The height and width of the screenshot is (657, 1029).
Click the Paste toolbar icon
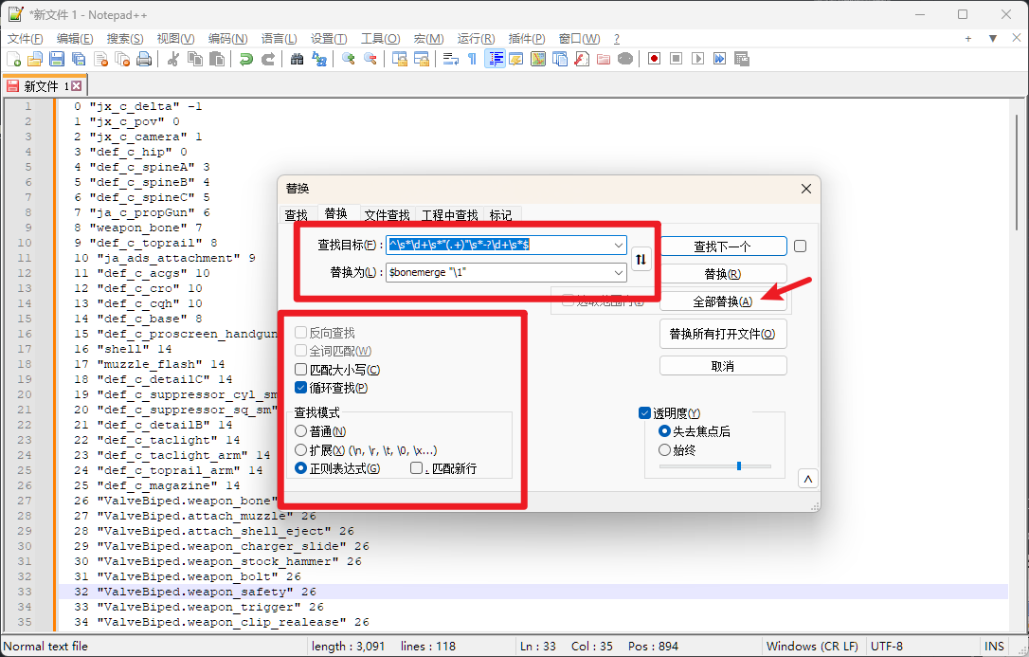[x=217, y=59]
